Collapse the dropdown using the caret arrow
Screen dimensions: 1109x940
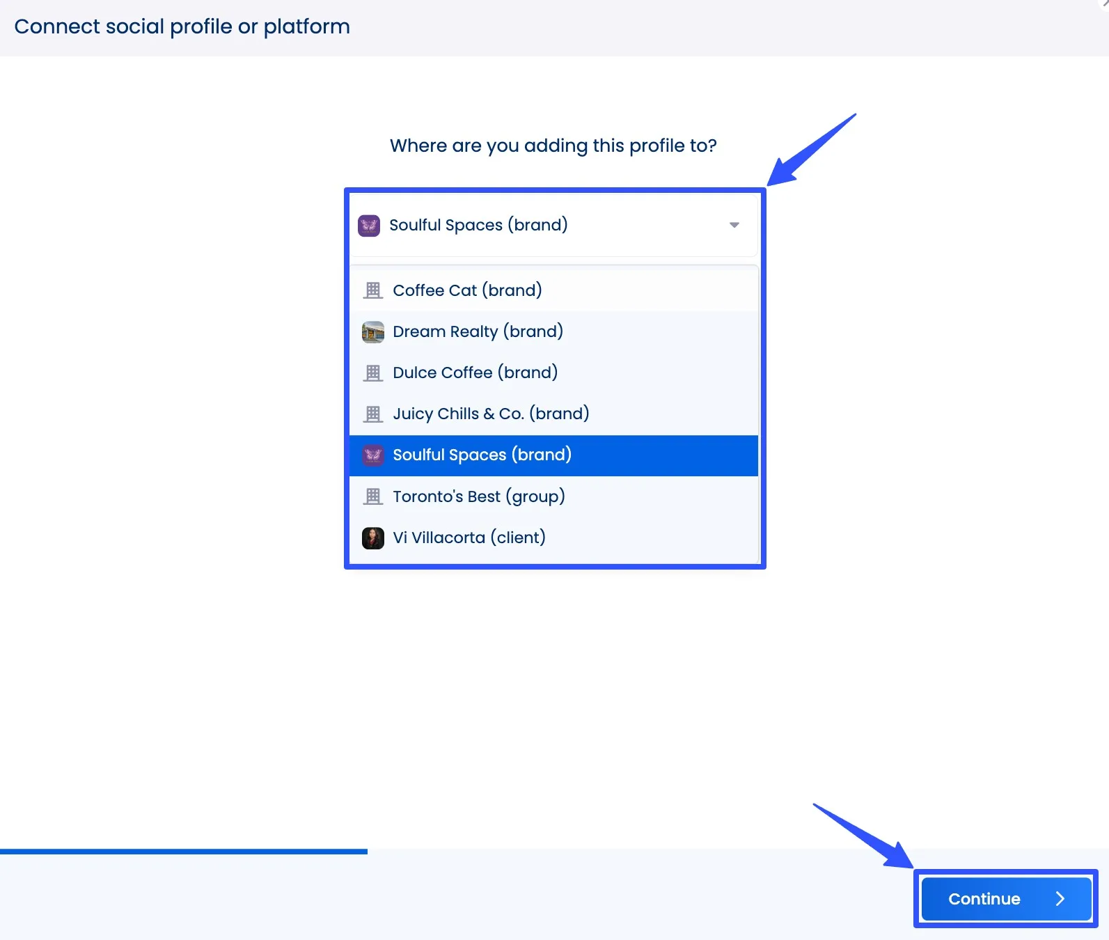tap(734, 225)
